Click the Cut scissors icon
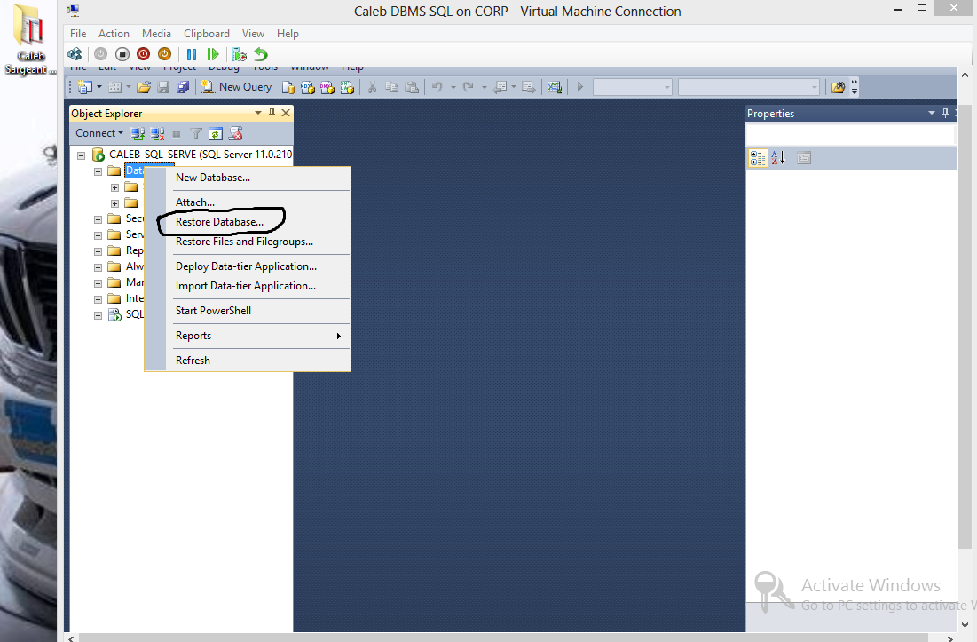Viewport: 977px width, 642px height. point(372,87)
